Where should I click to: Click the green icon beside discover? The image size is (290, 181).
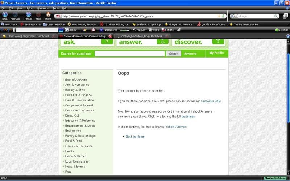[218, 42]
